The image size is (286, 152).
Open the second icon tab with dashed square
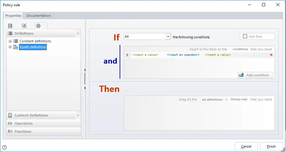24,26
